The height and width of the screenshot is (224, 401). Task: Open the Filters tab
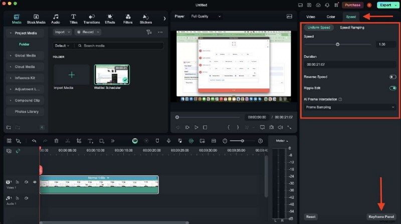coord(128,19)
